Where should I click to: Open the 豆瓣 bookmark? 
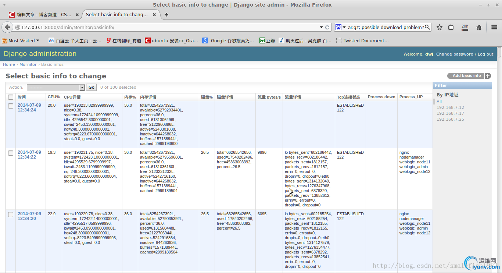point(267,41)
